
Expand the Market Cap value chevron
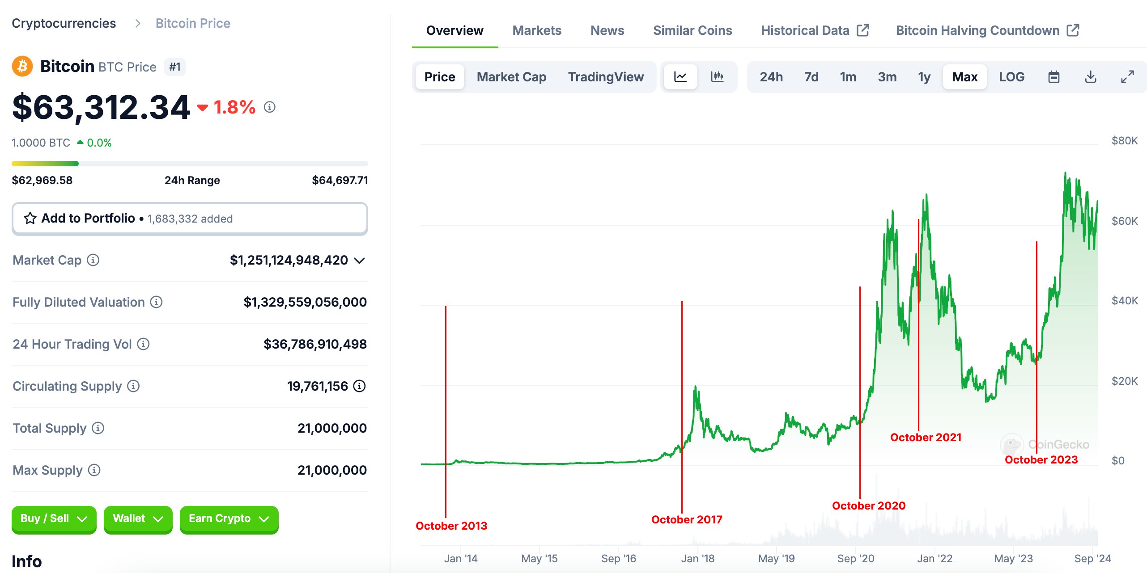359,261
